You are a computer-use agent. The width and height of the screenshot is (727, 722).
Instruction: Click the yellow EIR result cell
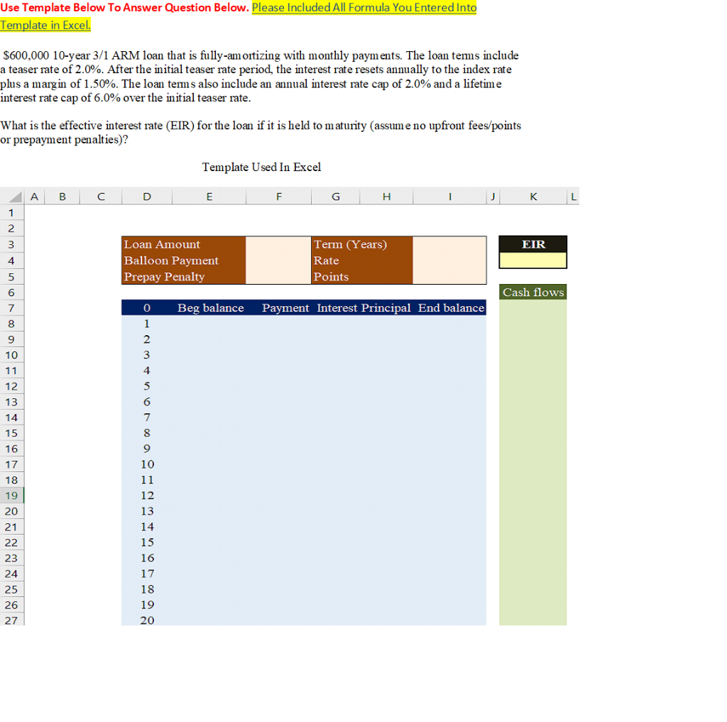pyautogui.click(x=533, y=260)
